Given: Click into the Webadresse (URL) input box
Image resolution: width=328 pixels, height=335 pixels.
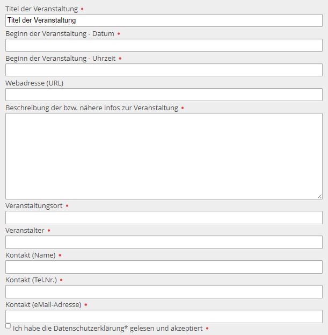Looking at the screenshot, I should [164, 95].
